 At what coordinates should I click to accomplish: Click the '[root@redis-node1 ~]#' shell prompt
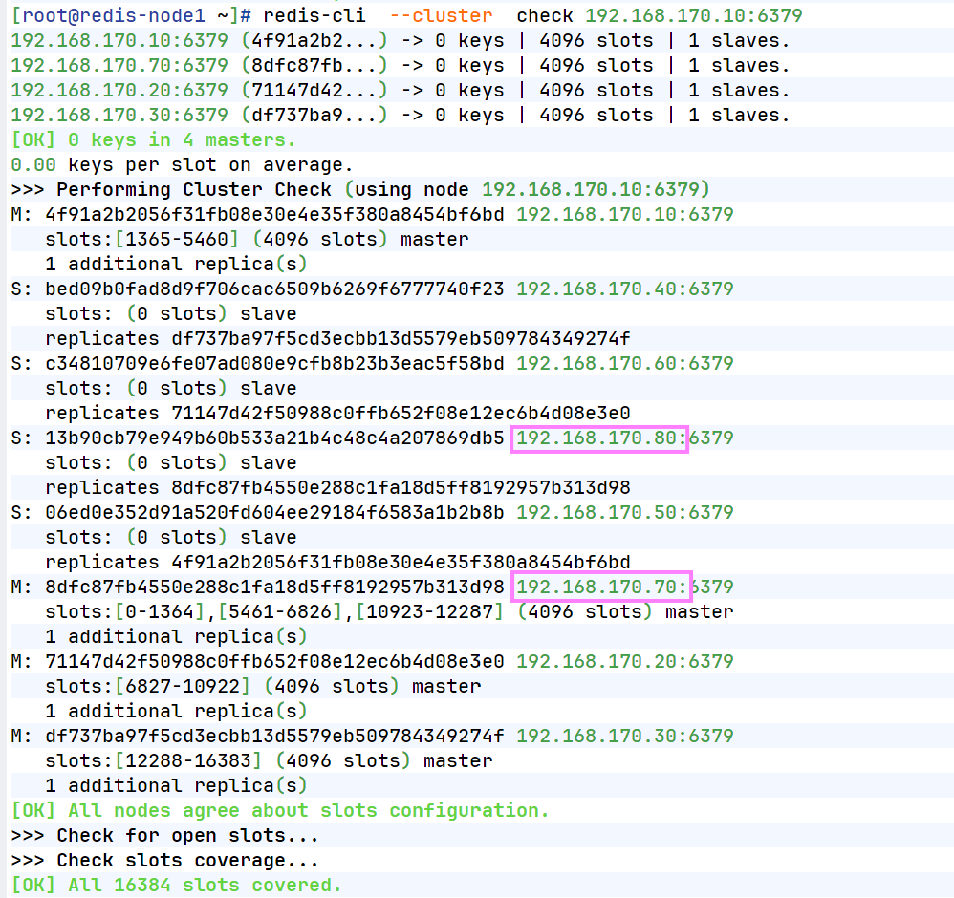point(131,15)
